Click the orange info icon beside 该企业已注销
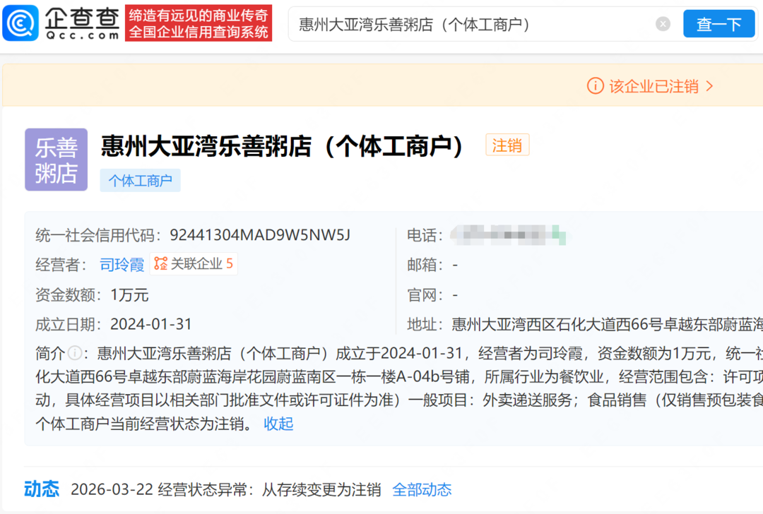The width and height of the screenshot is (763, 514). 596,86
